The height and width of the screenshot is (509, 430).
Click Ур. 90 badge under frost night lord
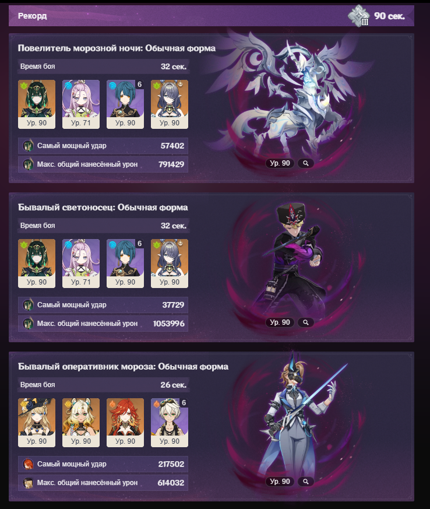pyautogui.click(x=280, y=163)
